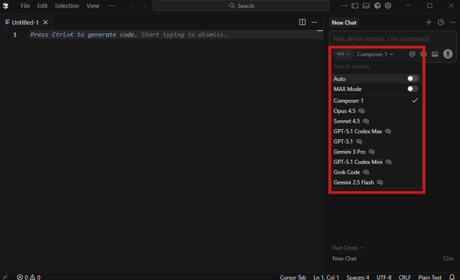Click Plain Text language mode

tap(430, 277)
